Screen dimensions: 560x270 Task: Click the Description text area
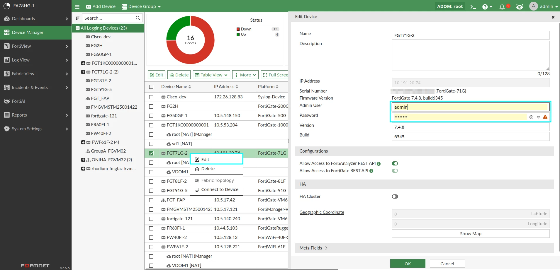pyautogui.click(x=471, y=56)
